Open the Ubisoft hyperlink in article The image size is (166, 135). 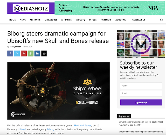pyautogui.click(x=22, y=129)
